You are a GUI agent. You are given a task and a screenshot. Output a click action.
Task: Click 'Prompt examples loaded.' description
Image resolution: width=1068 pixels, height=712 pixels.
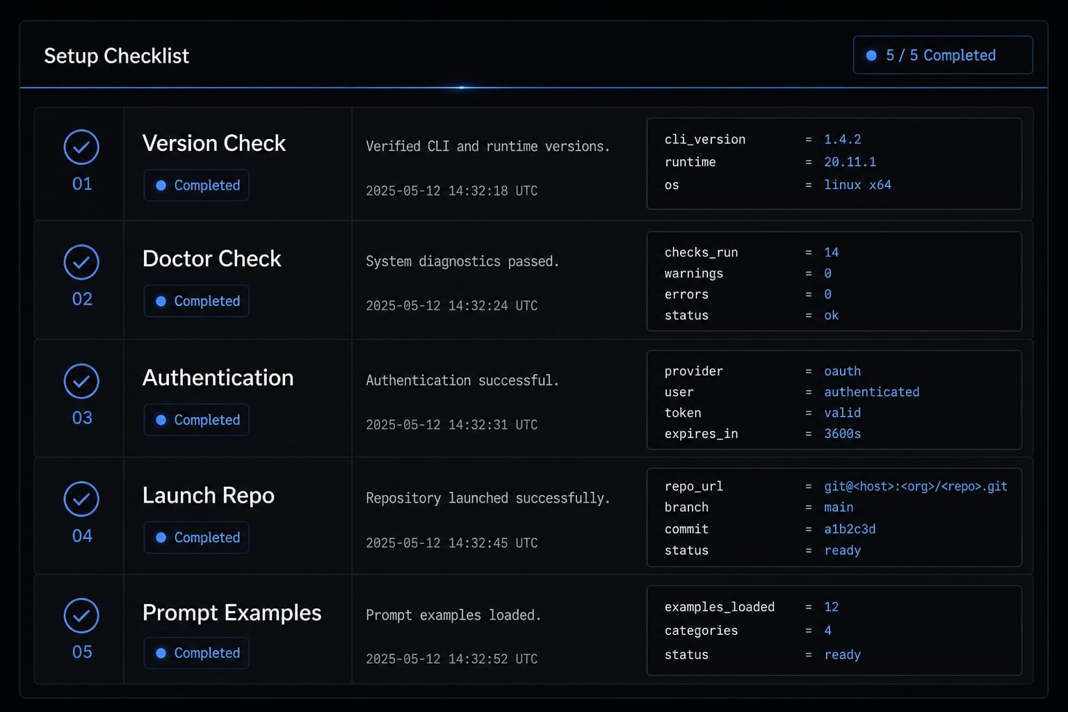click(x=453, y=615)
